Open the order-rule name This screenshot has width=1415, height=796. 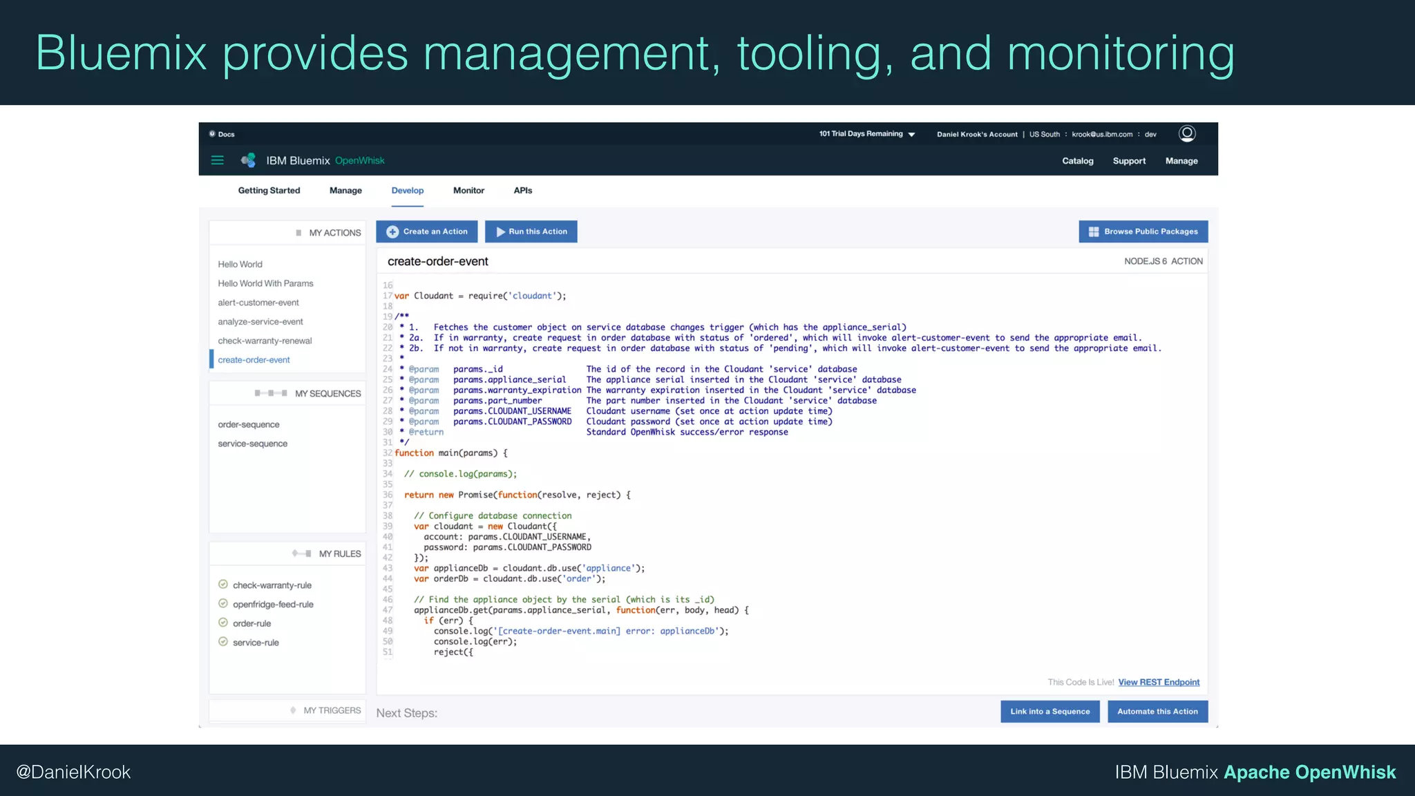pyautogui.click(x=251, y=623)
